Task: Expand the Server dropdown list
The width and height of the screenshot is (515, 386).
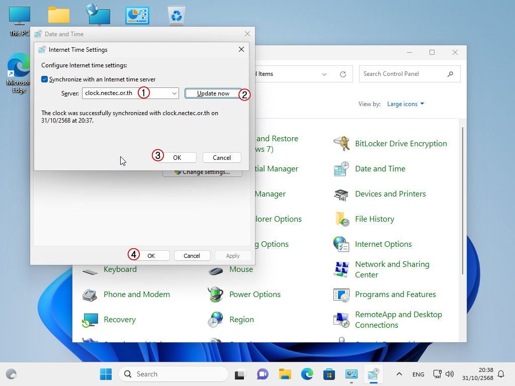Action: (174, 93)
